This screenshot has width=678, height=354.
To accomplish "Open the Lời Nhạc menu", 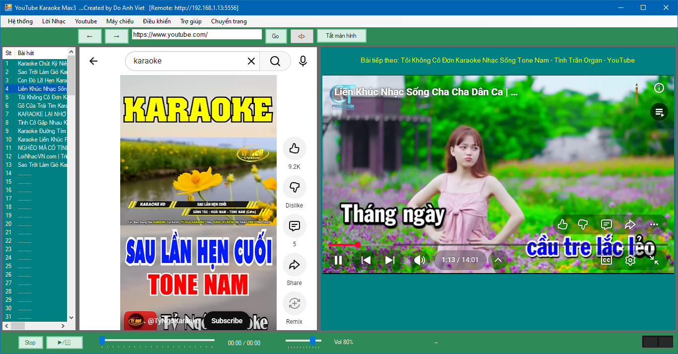I will (54, 21).
